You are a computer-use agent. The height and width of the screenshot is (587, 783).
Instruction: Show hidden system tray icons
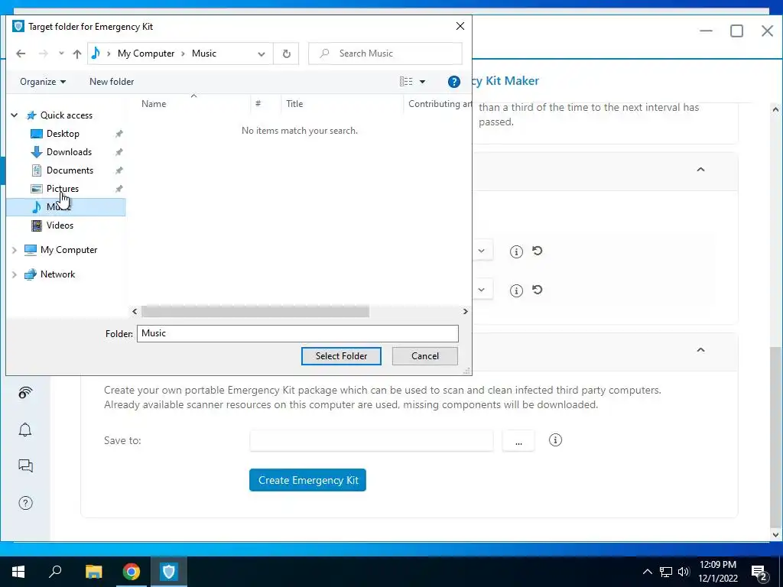tap(647, 572)
